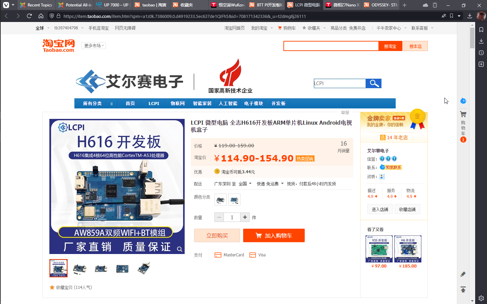The width and height of the screenshot is (487, 304).
Task: Go to browser home page
Action: click(41, 16)
